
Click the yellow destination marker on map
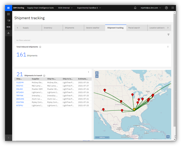[134, 109]
